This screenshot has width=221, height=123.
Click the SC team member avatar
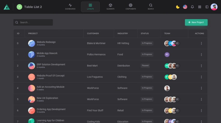[x=167, y=54]
